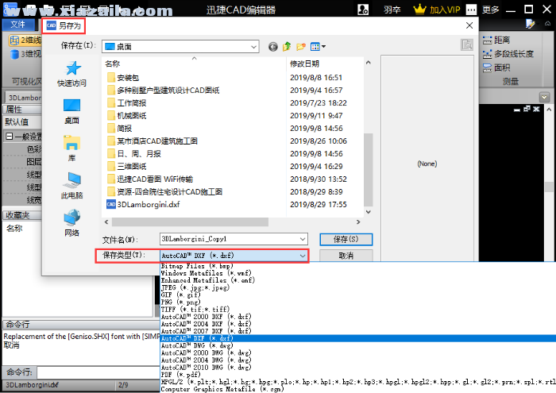Screen dimensions: 556x393
Task: Click Properties (属性) panel header
Action: coord(21,110)
